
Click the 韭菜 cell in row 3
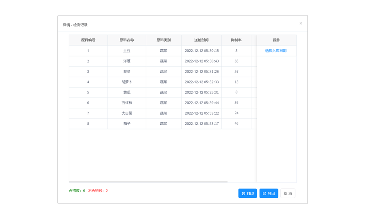127,72
